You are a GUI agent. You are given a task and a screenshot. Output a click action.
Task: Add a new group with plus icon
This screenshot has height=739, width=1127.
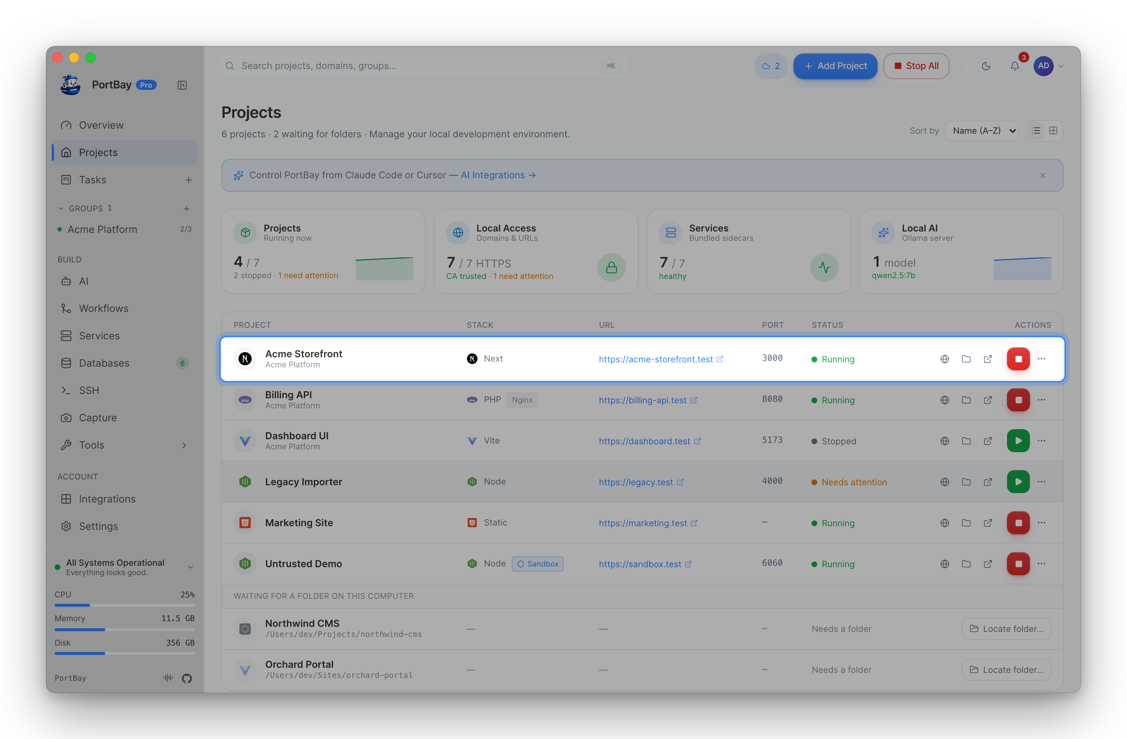point(187,208)
